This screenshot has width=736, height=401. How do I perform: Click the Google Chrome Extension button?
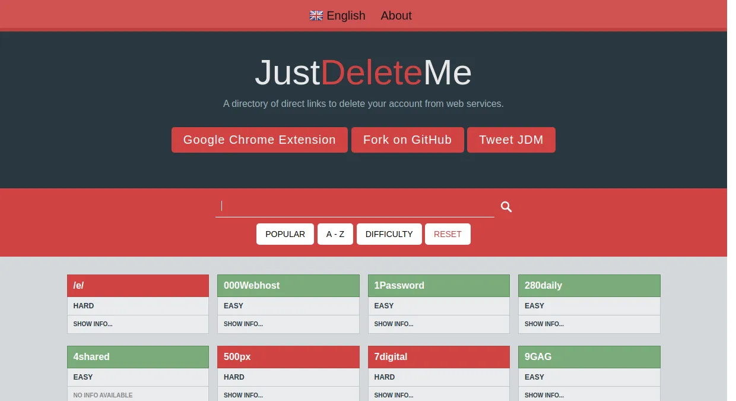point(259,140)
